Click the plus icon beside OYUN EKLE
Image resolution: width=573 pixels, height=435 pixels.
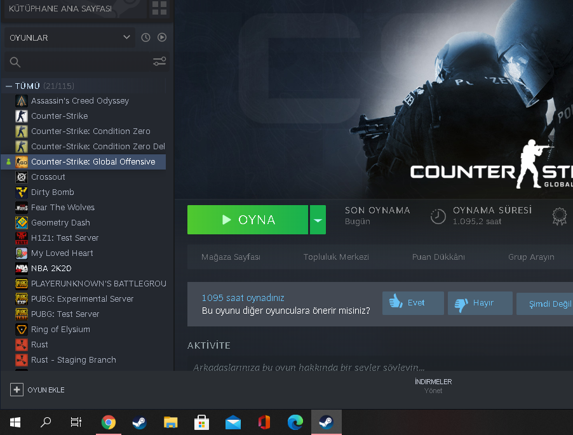(17, 390)
